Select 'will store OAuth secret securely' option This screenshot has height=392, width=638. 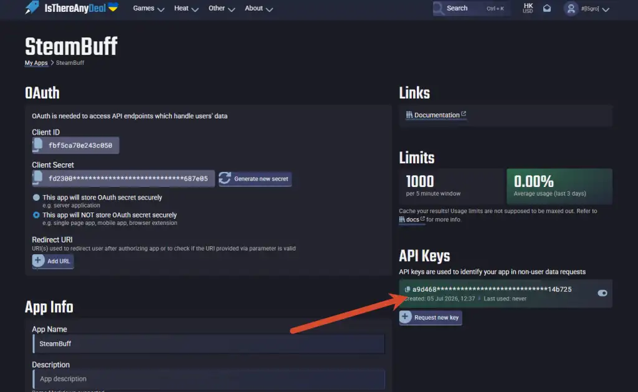click(x=36, y=198)
